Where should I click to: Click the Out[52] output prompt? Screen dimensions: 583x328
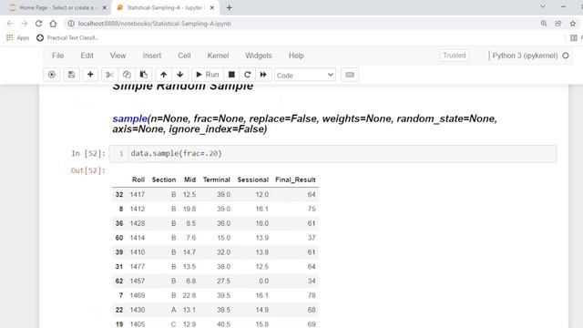point(88,170)
